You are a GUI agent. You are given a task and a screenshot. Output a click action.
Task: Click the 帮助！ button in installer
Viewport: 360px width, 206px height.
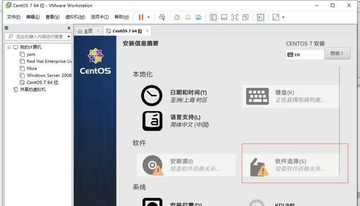pos(337,54)
